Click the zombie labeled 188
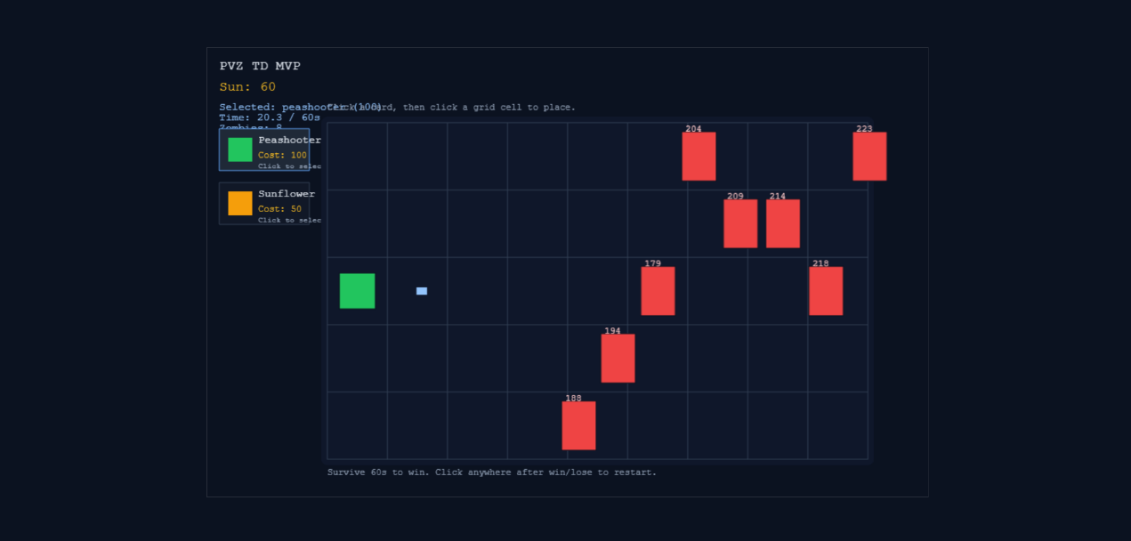Image resolution: width=1131 pixels, height=541 pixels. 578,425
